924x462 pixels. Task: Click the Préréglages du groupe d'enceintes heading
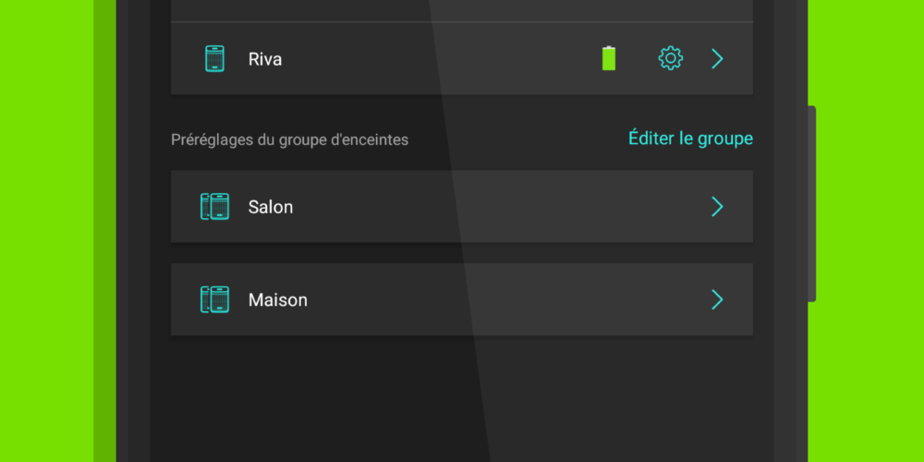coord(289,140)
